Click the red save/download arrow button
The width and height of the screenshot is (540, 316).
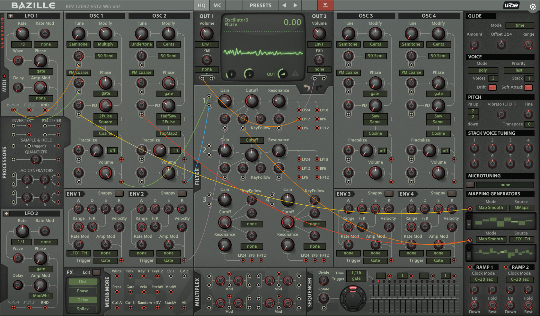pos(325,5)
